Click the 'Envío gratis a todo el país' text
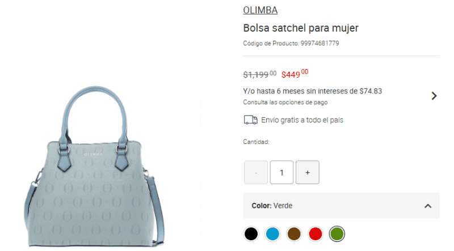Viewport: 454px width, 251px height. (302, 120)
